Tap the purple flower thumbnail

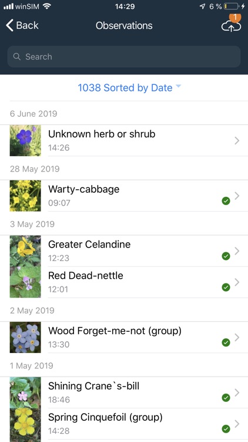coord(25,140)
